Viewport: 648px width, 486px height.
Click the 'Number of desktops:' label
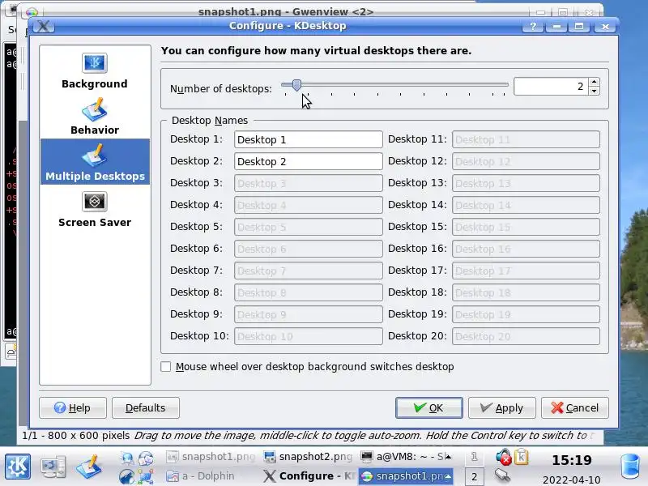tap(220, 89)
